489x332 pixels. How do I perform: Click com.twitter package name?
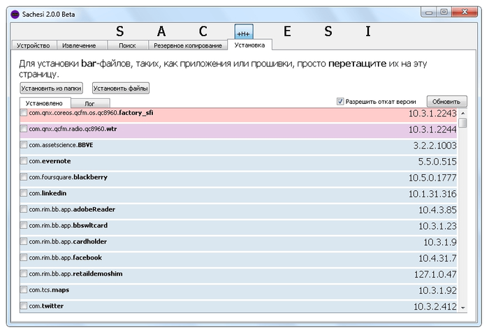pos(46,305)
